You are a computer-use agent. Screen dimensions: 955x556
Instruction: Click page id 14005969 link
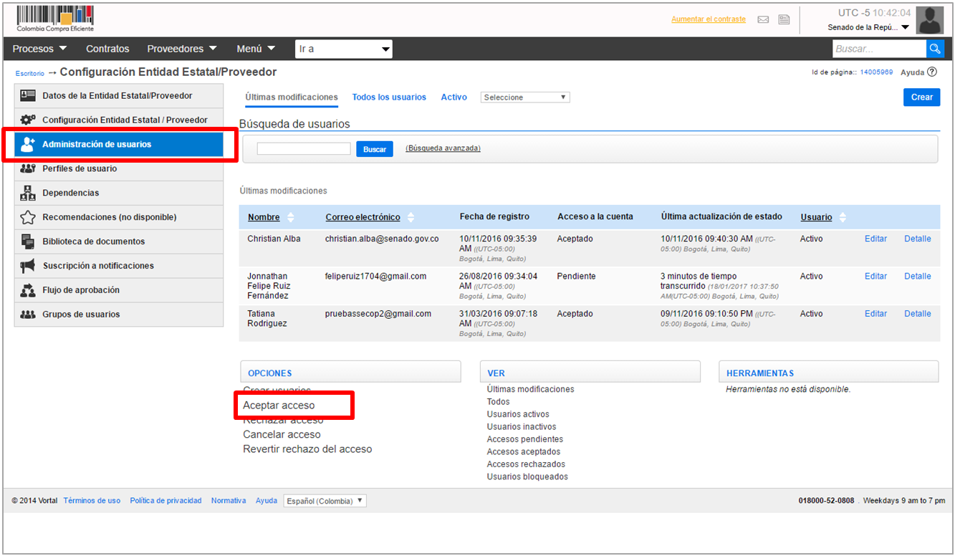point(876,72)
